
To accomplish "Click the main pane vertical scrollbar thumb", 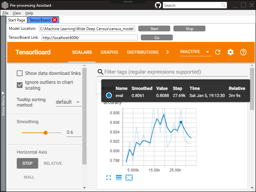I will point(252,89).
